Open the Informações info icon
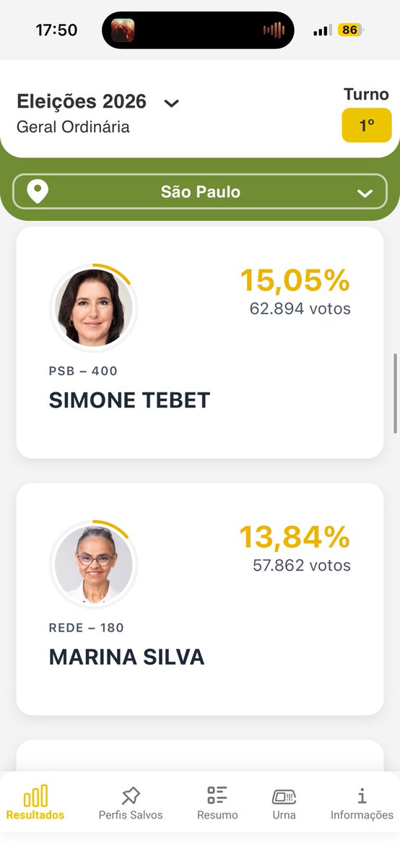 point(362,796)
